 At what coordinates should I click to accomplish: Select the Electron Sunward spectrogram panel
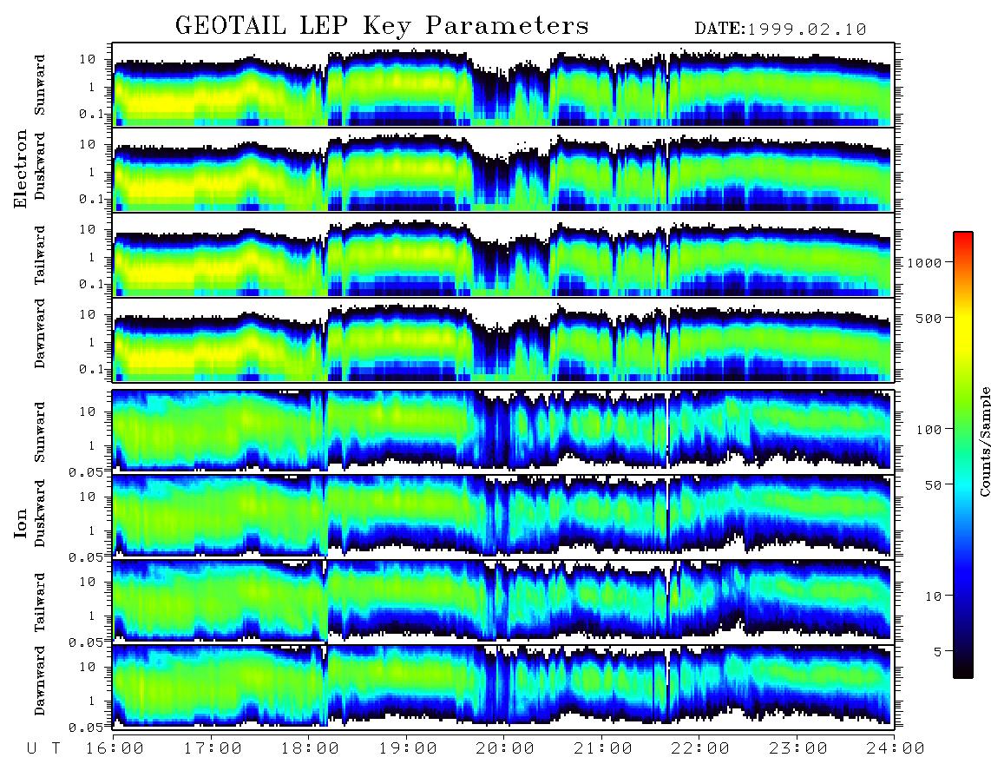point(503,85)
